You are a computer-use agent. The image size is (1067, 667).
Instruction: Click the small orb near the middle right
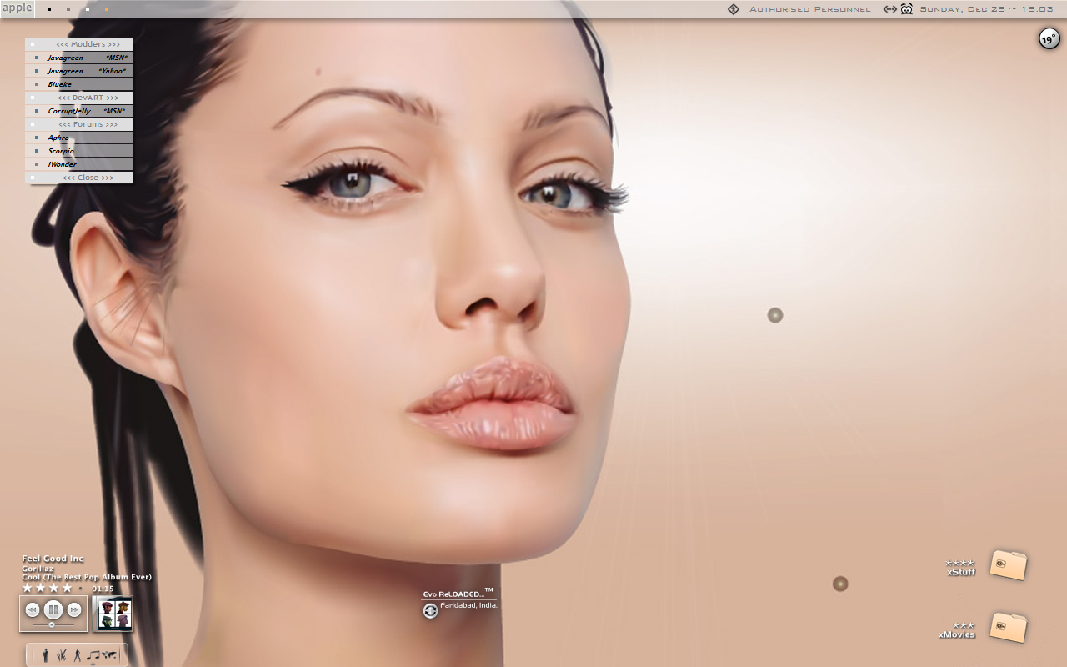click(x=775, y=315)
